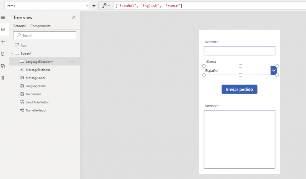Click the Insert plus icon
This screenshot has width=306, height=179.
point(3,42)
